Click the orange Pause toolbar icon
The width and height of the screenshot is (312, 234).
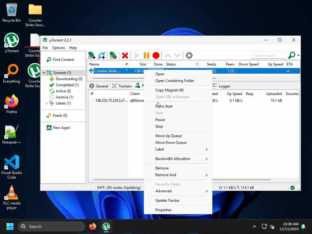tap(147, 55)
